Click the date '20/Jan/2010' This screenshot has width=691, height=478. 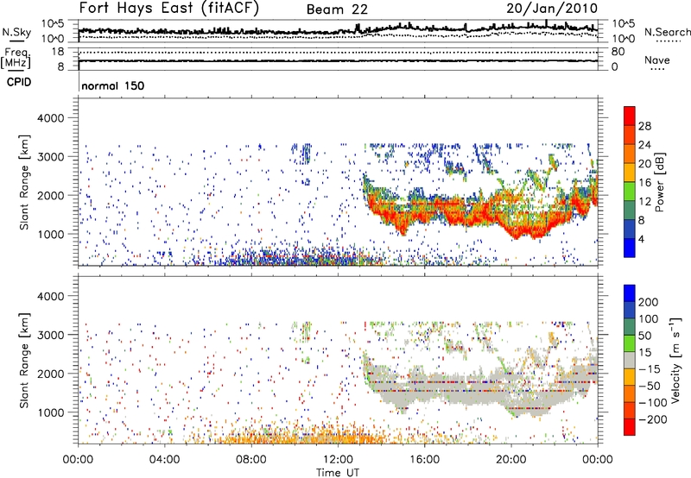click(x=552, y=9)
